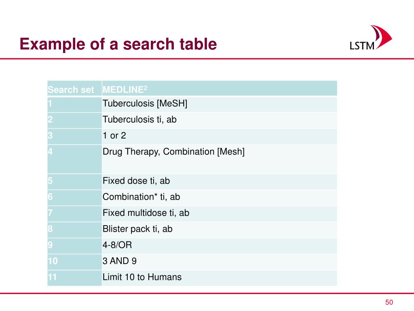The width and height of the screenshot is (414, 311).
Task: Click the 'Tuberculosis ti, ab' cell
Action: click(220, 121)
